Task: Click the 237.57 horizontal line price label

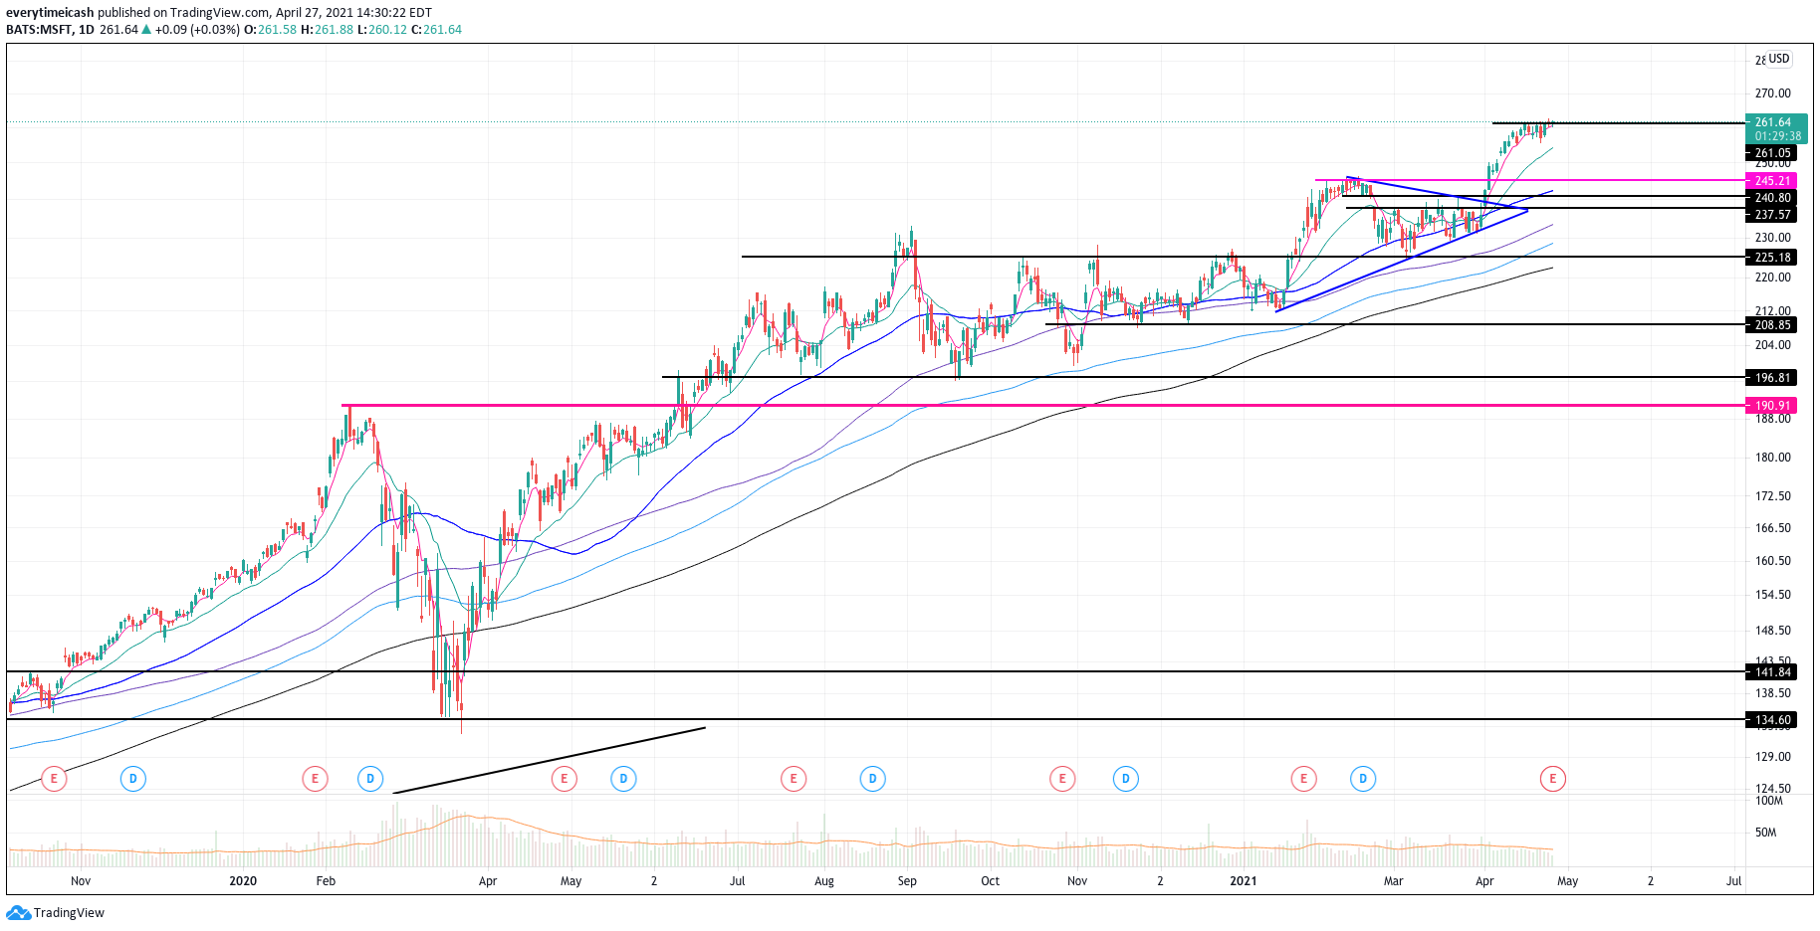Action: point(1772,215)
